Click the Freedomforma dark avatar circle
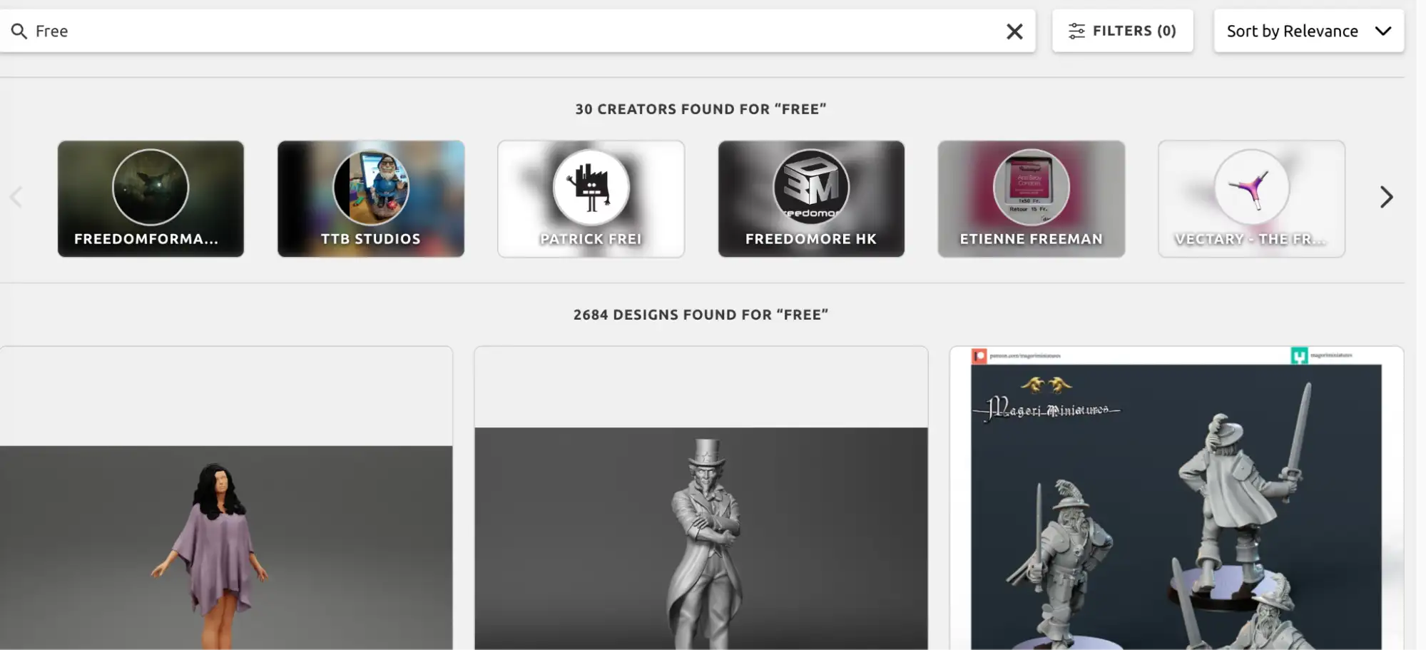The image size is (1426, 650). click(x=151, y=187)
